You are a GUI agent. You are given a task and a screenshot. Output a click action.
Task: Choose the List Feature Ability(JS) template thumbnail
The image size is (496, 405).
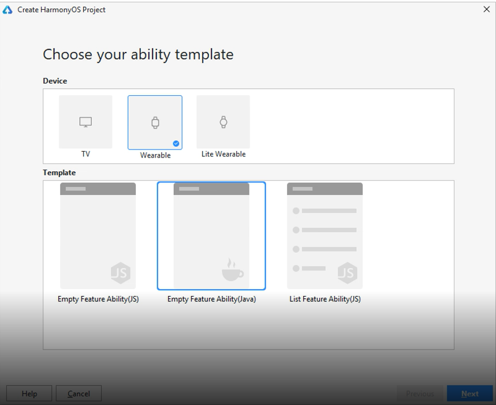tap(325, 235)
